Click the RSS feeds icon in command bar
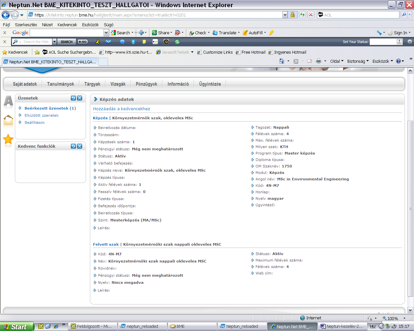The image size is (414, 331). point(296,61)
